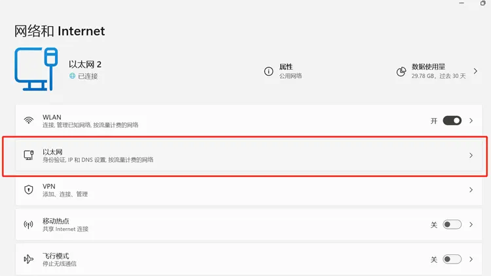Click the mobile hotspot (移动热点) icon
This screenshot has height=276, width=491.
(x=29, y=225)
